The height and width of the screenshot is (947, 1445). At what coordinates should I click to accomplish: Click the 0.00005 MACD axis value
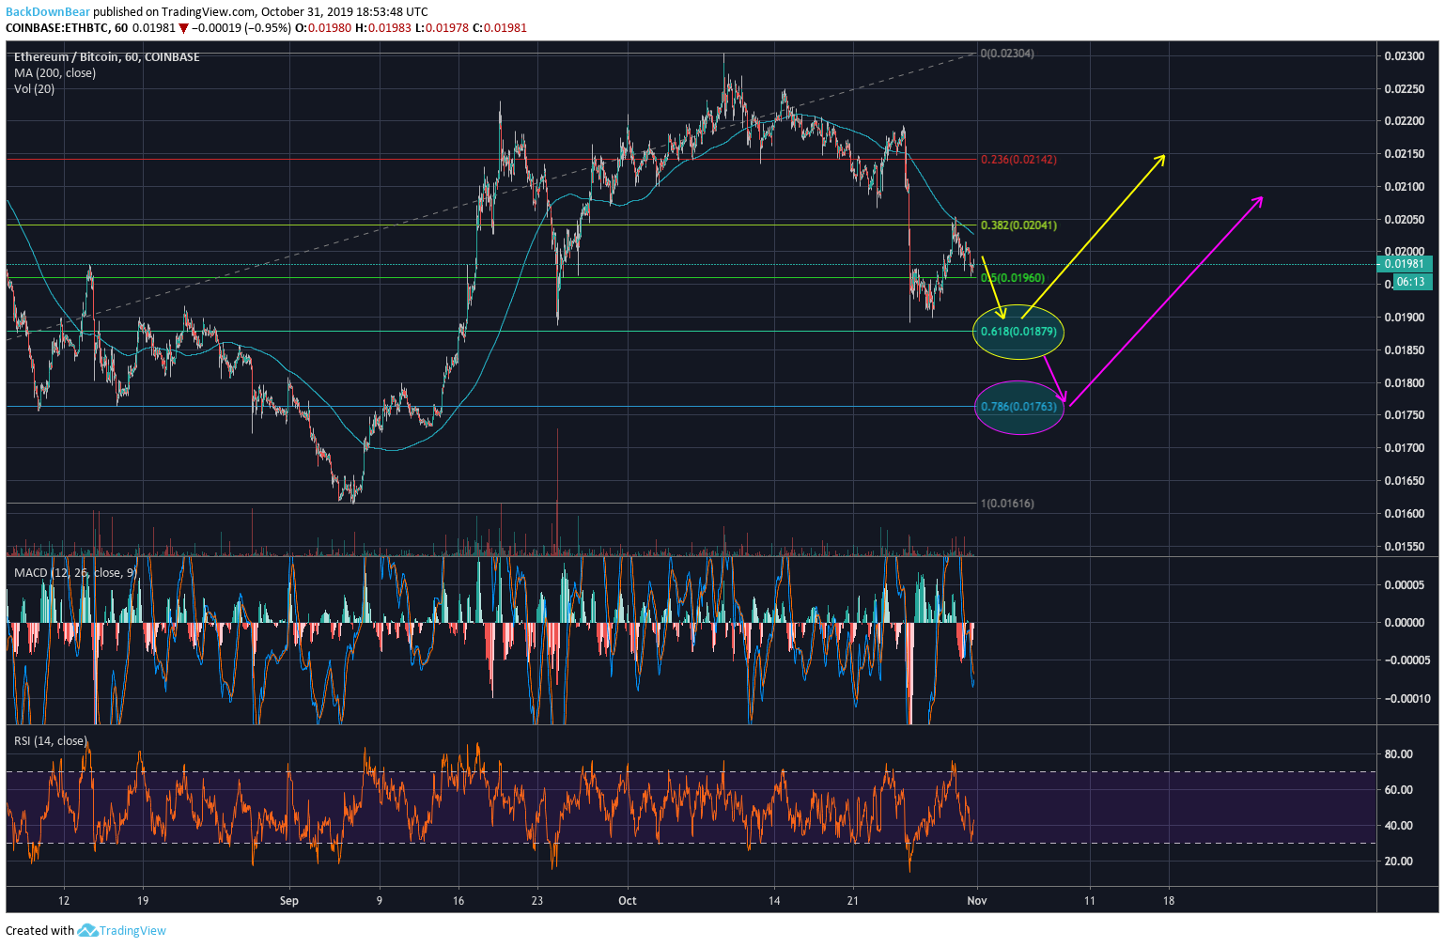(1404, 585)
